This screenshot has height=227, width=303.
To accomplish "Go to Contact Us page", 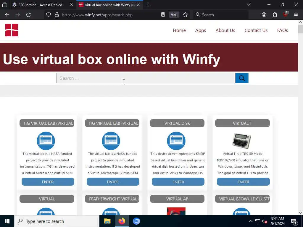I will click(256, 30).
